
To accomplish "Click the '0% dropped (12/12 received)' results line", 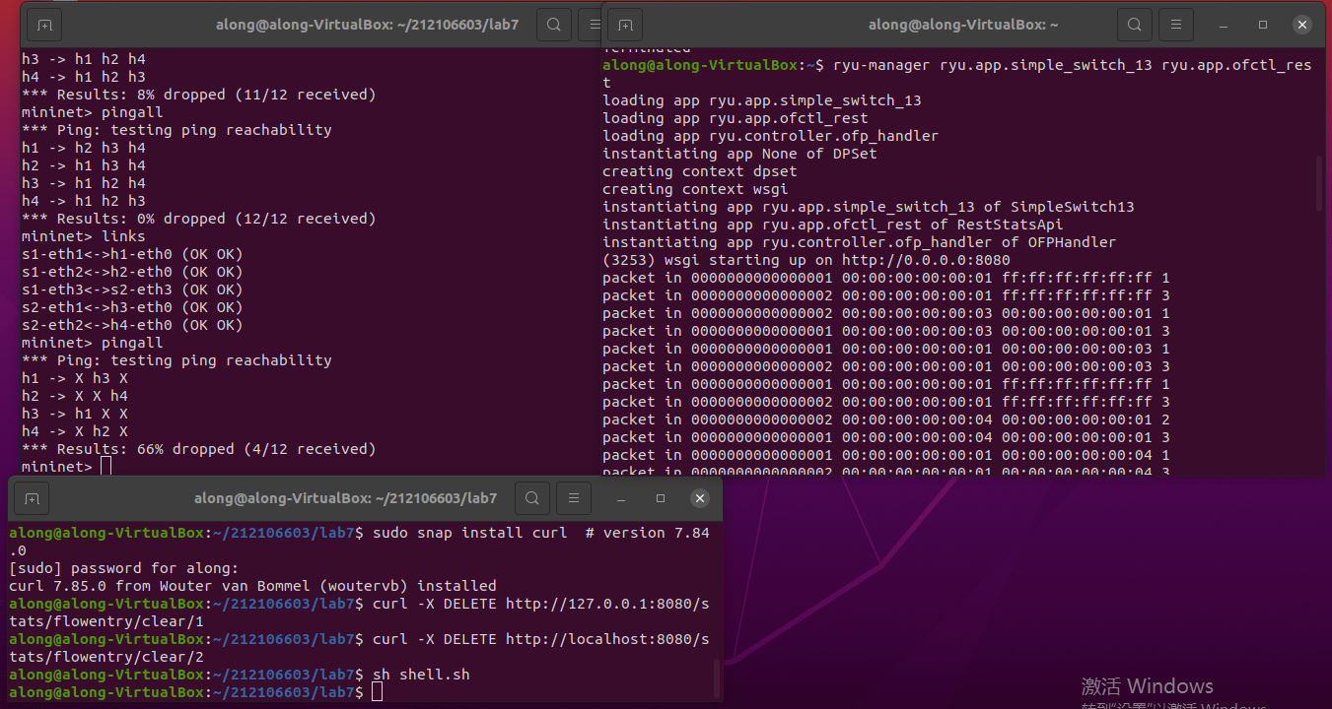I will (199, 219).
